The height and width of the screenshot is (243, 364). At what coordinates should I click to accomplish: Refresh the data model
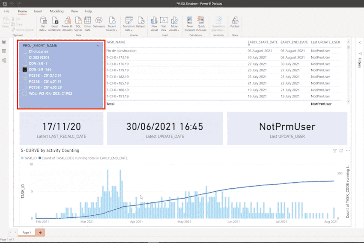(141, 23)
